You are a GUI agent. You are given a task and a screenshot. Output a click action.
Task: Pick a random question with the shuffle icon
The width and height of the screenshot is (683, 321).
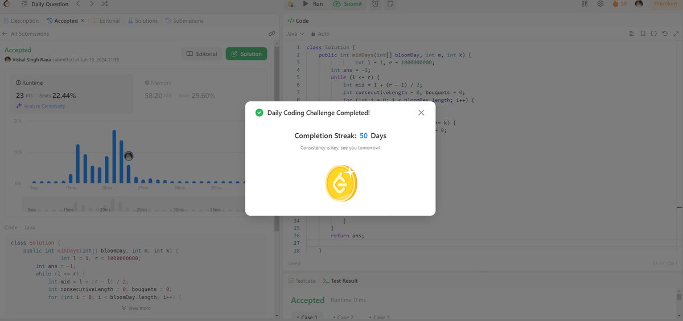click(x=105, y=4)
